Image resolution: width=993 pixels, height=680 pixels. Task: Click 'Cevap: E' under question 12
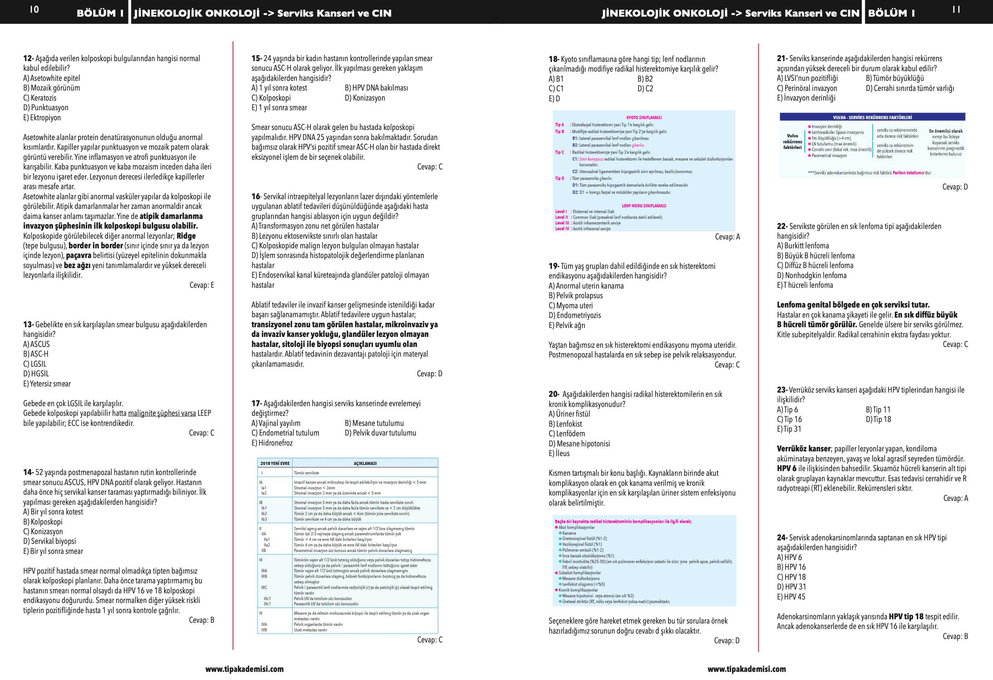coord(202,285)
